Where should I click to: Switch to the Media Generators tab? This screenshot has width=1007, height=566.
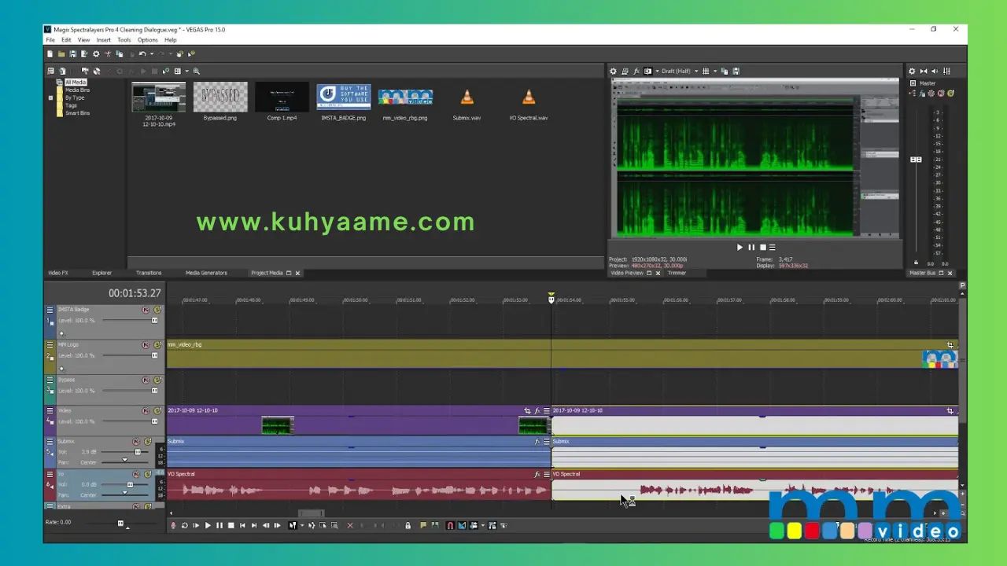pos(206,273)
